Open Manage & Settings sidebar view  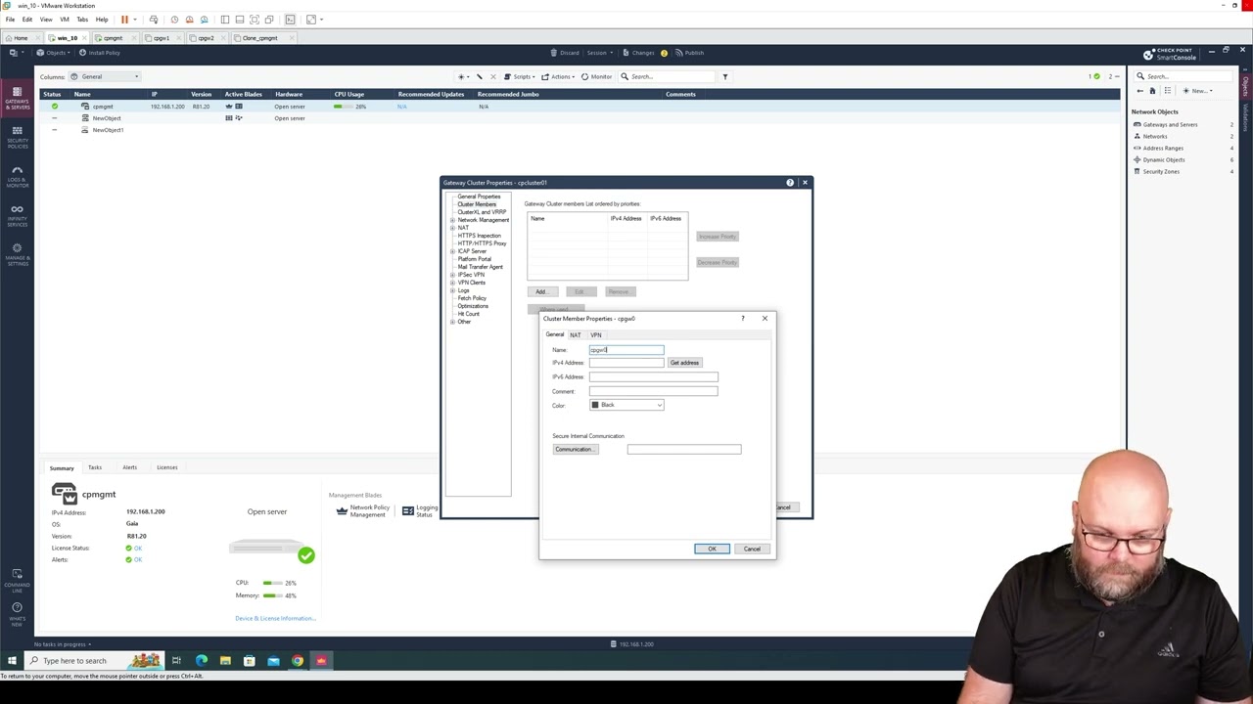tap(17, 254)
